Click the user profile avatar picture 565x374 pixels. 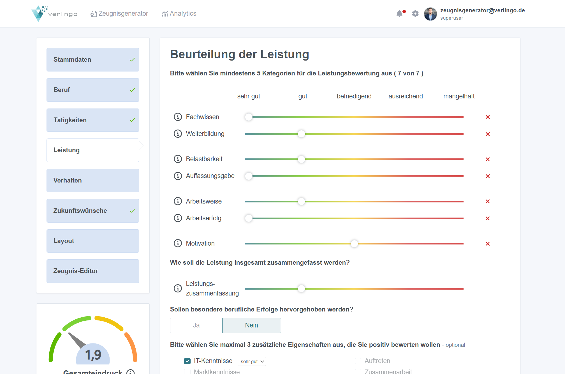point(430,14)
